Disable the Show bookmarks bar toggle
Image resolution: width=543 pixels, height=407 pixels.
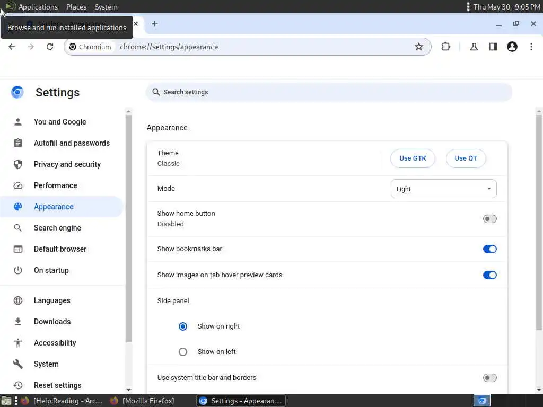pyautogui.click(x=489, y=249)
